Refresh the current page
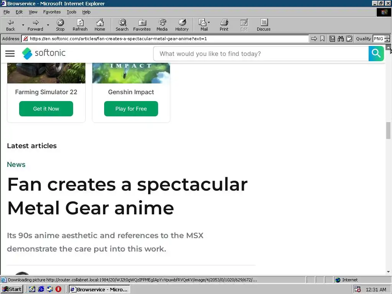Screen dimensions: 392x294 pos(80,25)
